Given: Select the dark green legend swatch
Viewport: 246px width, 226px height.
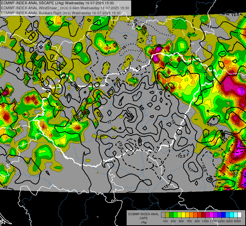Looking at the screenshot, I should point(171,215).
